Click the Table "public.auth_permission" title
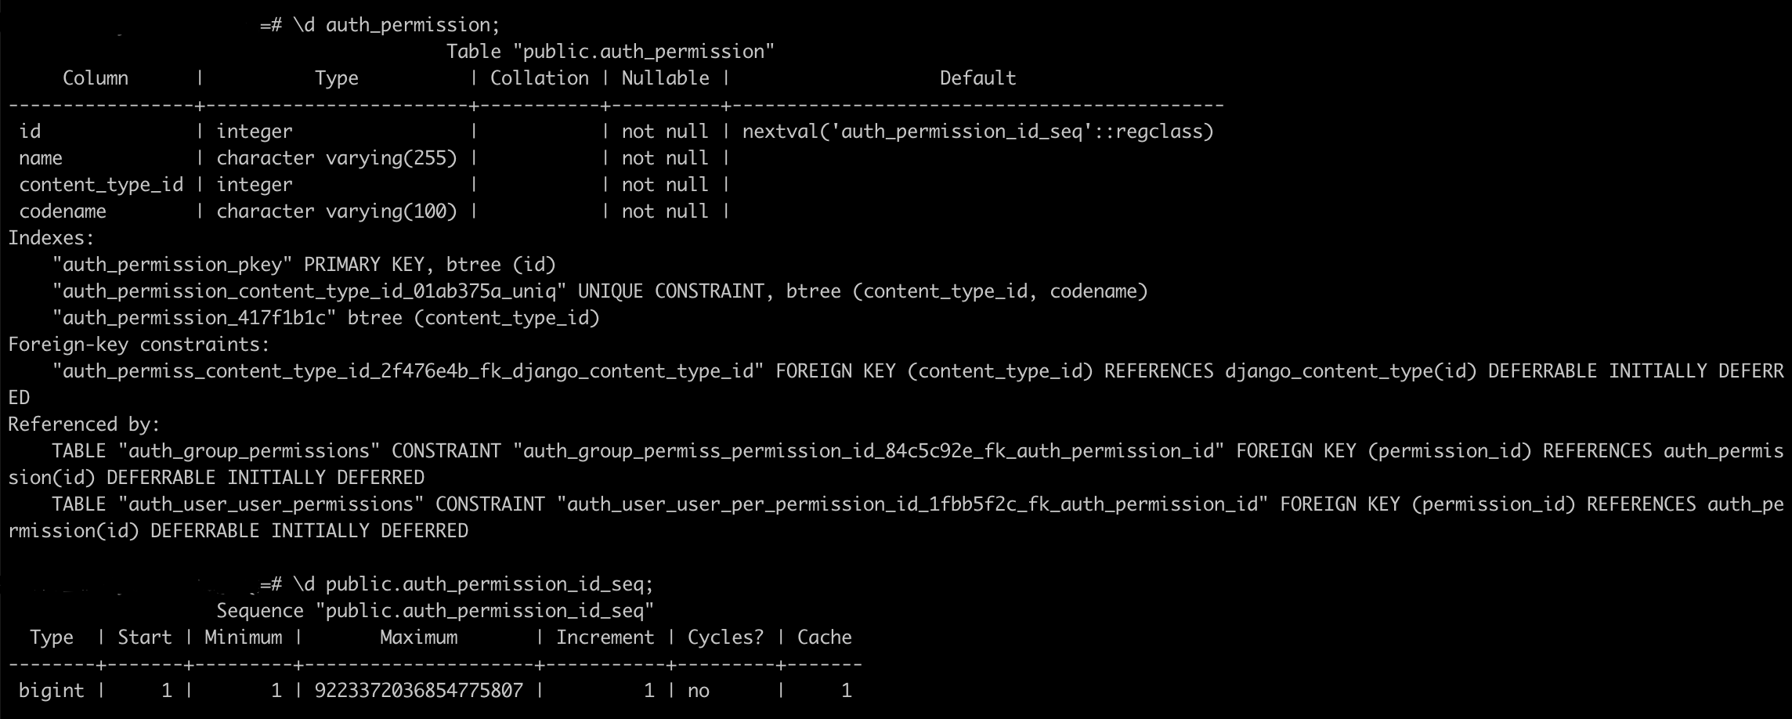 pos(610,52)
